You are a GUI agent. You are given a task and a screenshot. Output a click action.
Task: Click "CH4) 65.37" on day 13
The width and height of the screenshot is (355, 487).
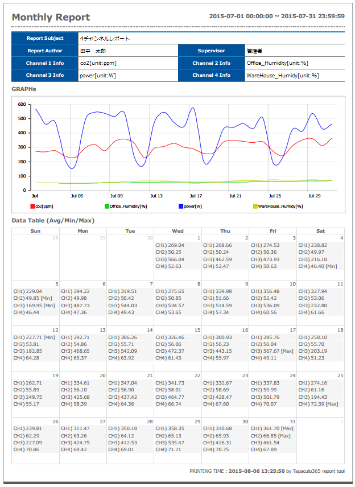74,358
